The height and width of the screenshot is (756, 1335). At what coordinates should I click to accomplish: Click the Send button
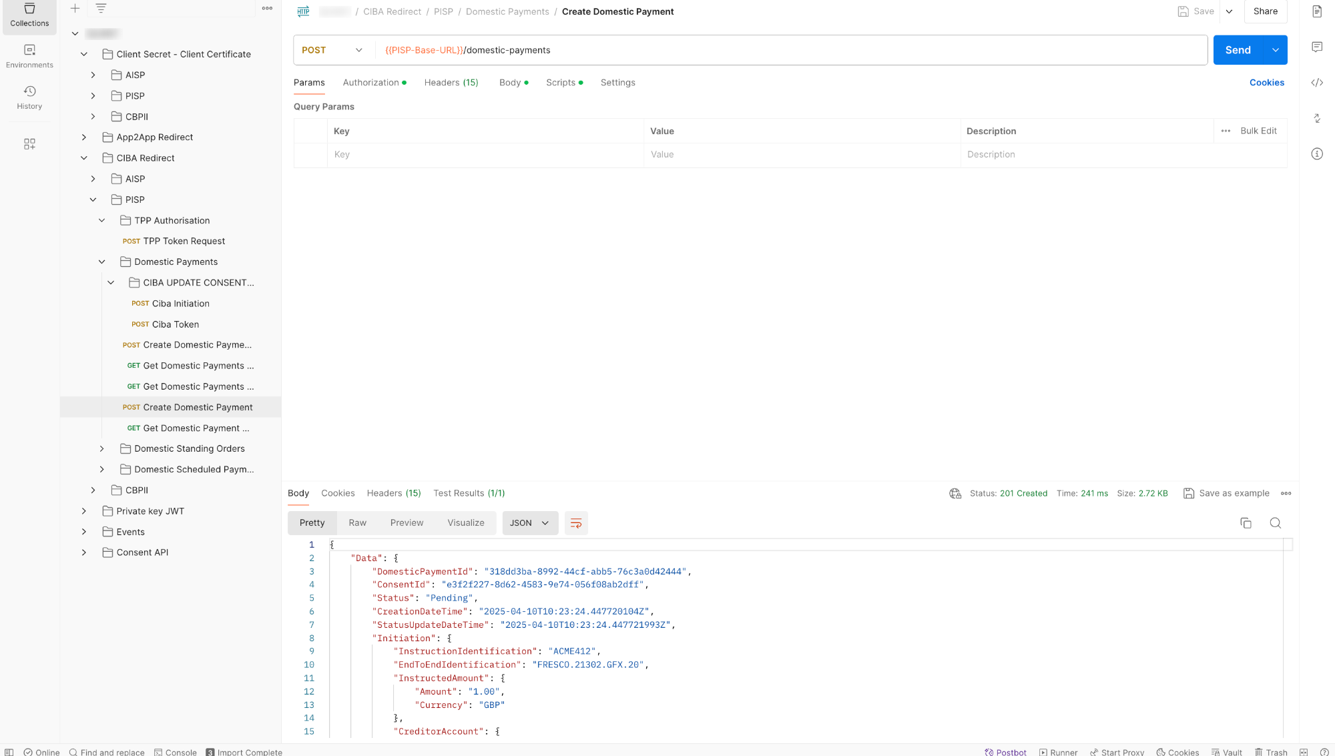click(x=1238, y=50)
